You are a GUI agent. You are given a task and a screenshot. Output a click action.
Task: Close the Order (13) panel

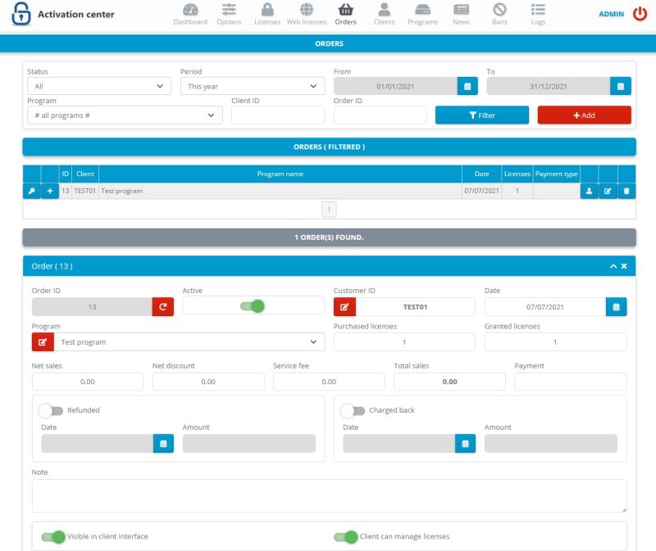pos(624,266)
